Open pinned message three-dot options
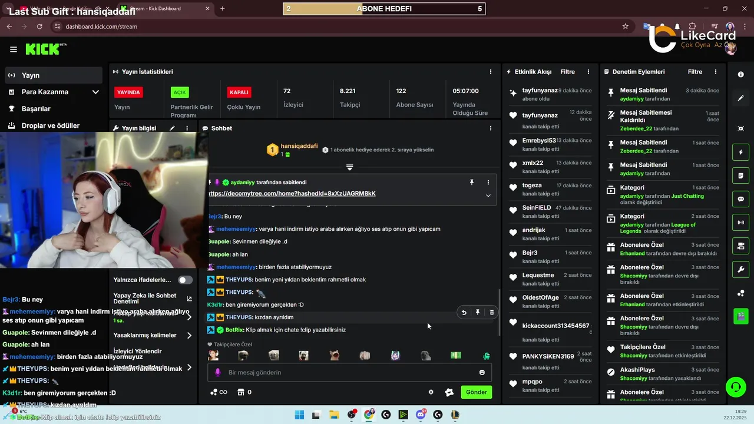Viewport: 754px width, 424px height. pyautogui.click(x=488, y=183)
